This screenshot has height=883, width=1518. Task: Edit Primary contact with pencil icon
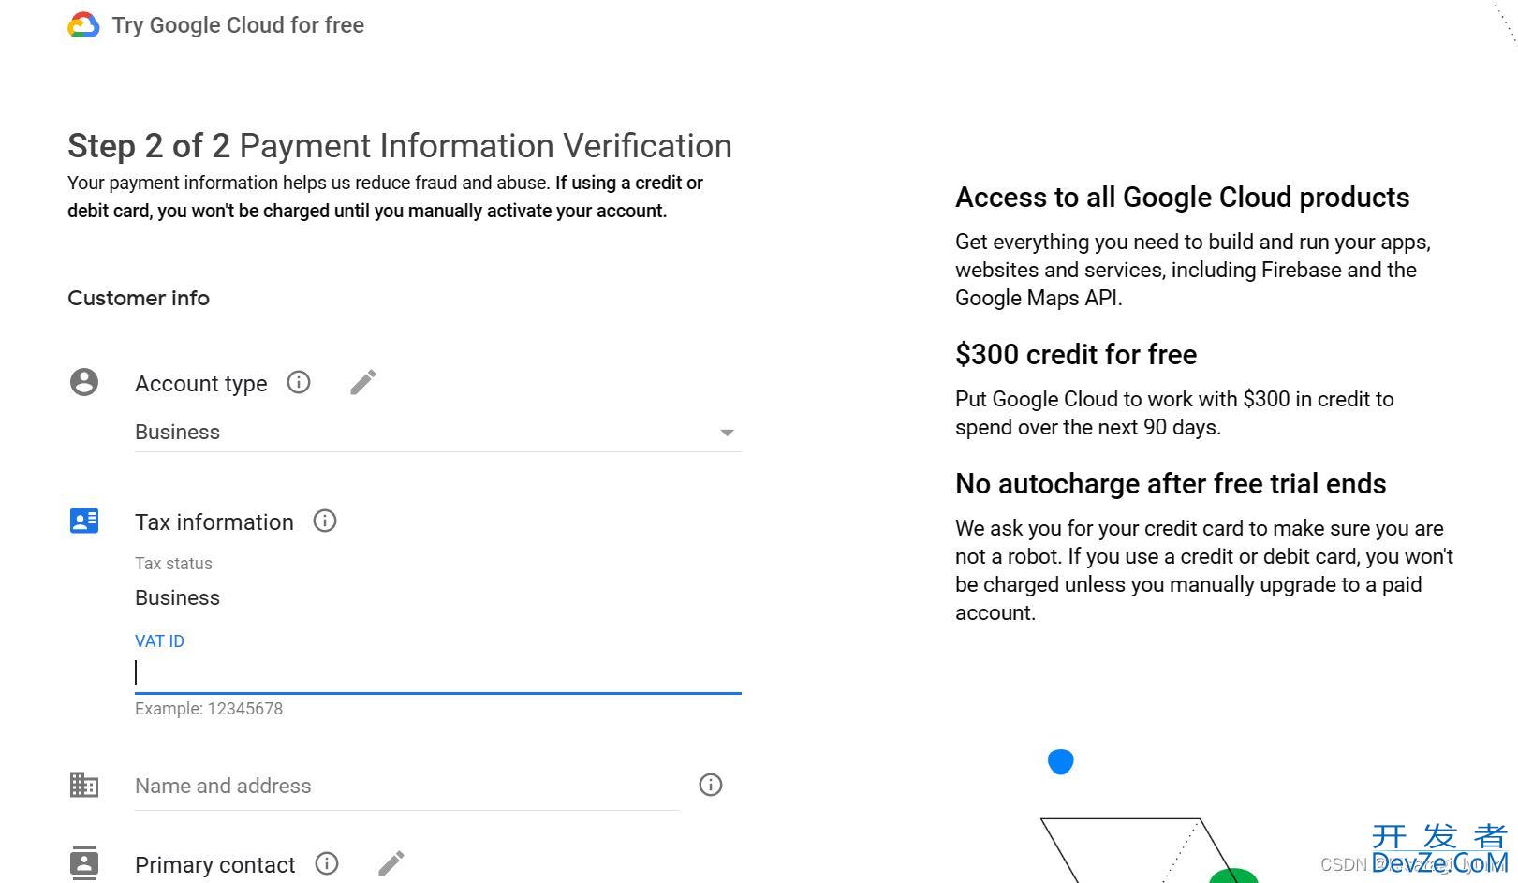[391, 863]
